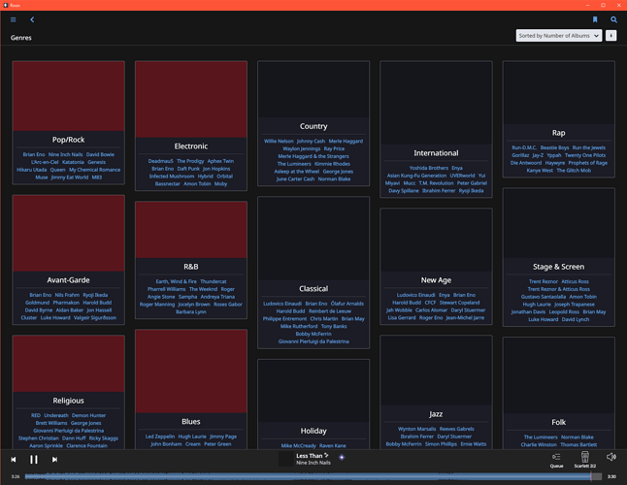Open artist Beastie Boys under Rap

(x=554, y=147)
